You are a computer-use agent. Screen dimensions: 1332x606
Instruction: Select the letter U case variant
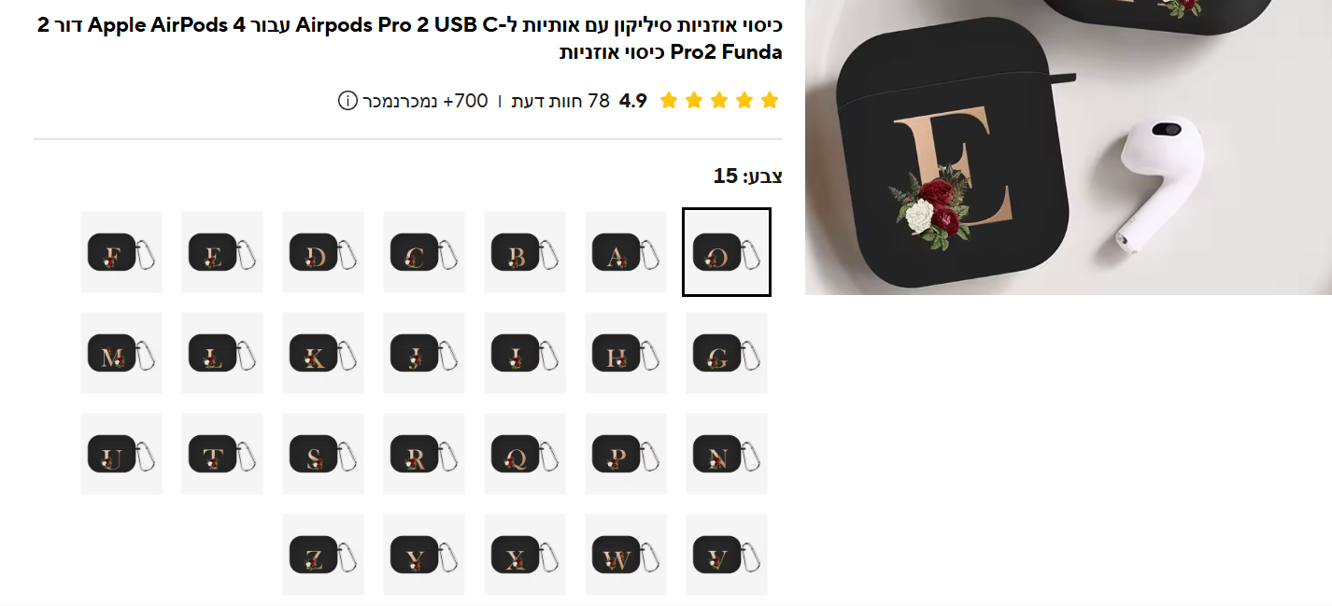(121, 454)
